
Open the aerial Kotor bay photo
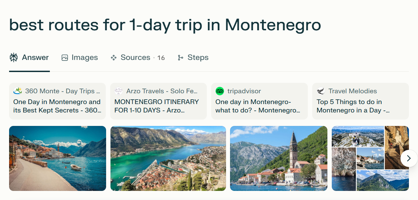[168, 158]
